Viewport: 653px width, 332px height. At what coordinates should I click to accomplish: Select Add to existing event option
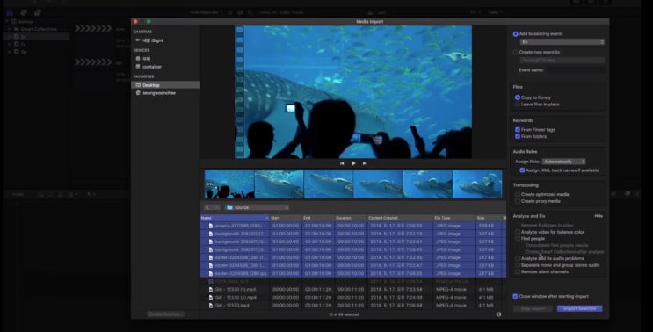click(516, 33)
